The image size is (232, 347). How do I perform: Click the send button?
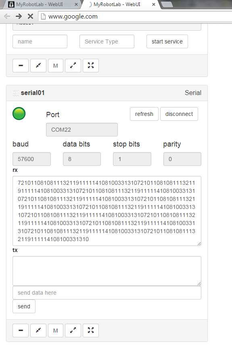pos(24,306)
